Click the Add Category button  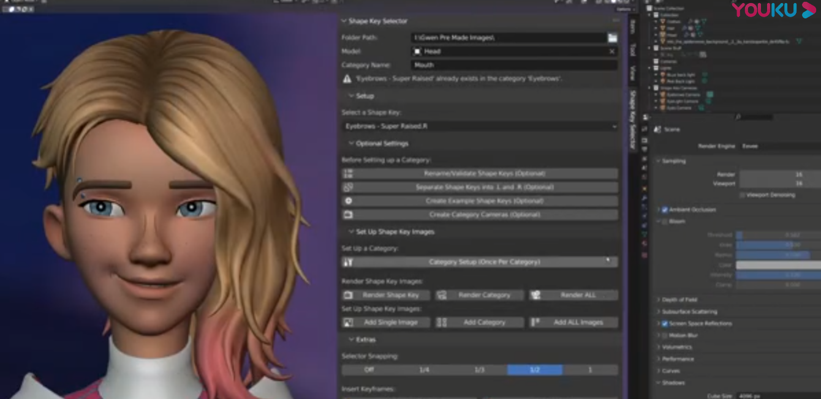pos(480,322)
